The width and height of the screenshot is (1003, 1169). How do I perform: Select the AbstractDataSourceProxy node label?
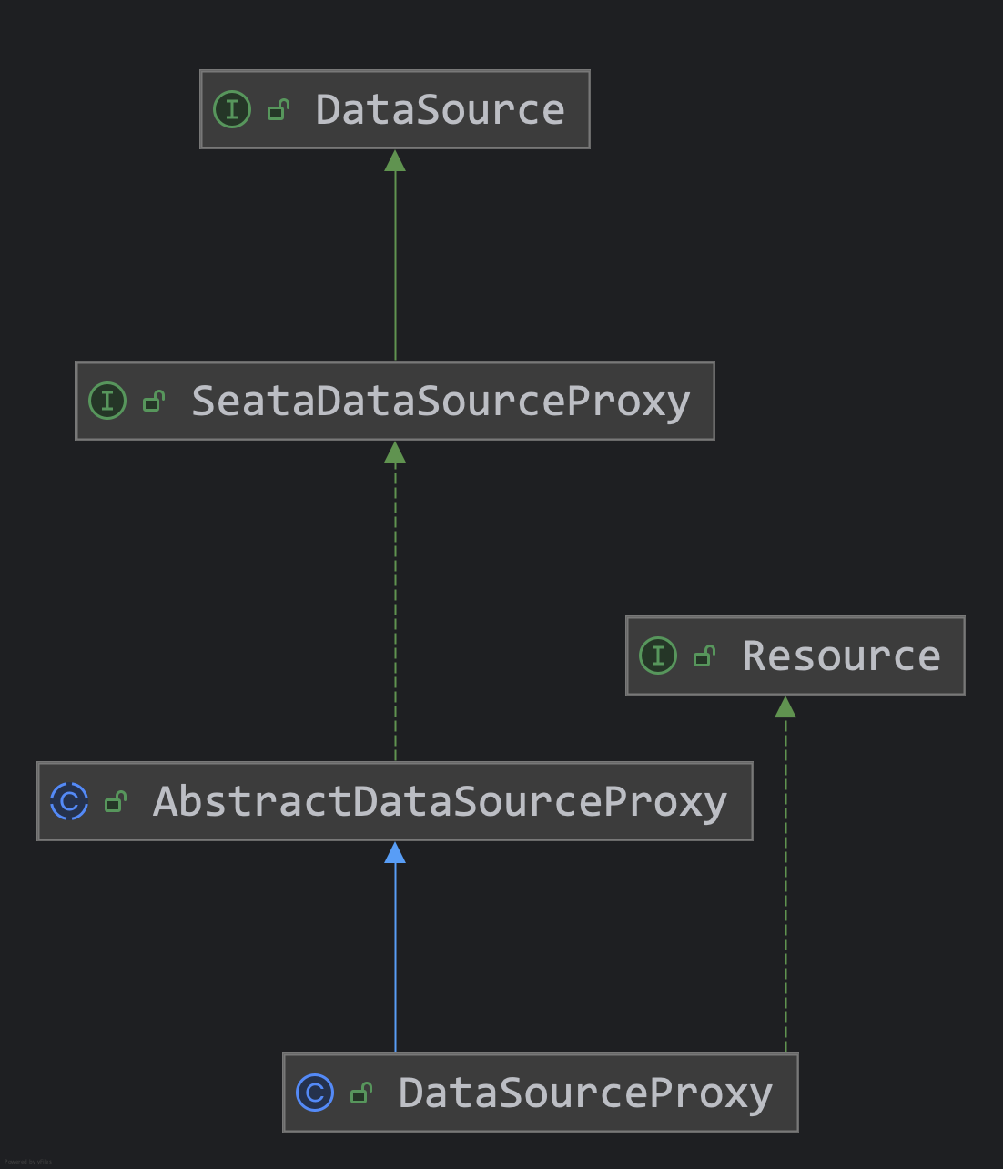[440, 802]
